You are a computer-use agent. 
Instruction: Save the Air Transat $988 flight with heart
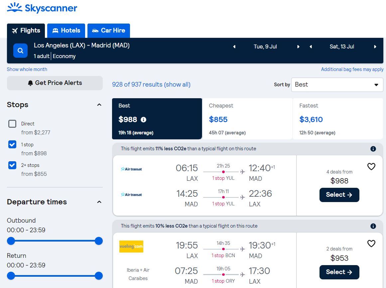(371, 167)
